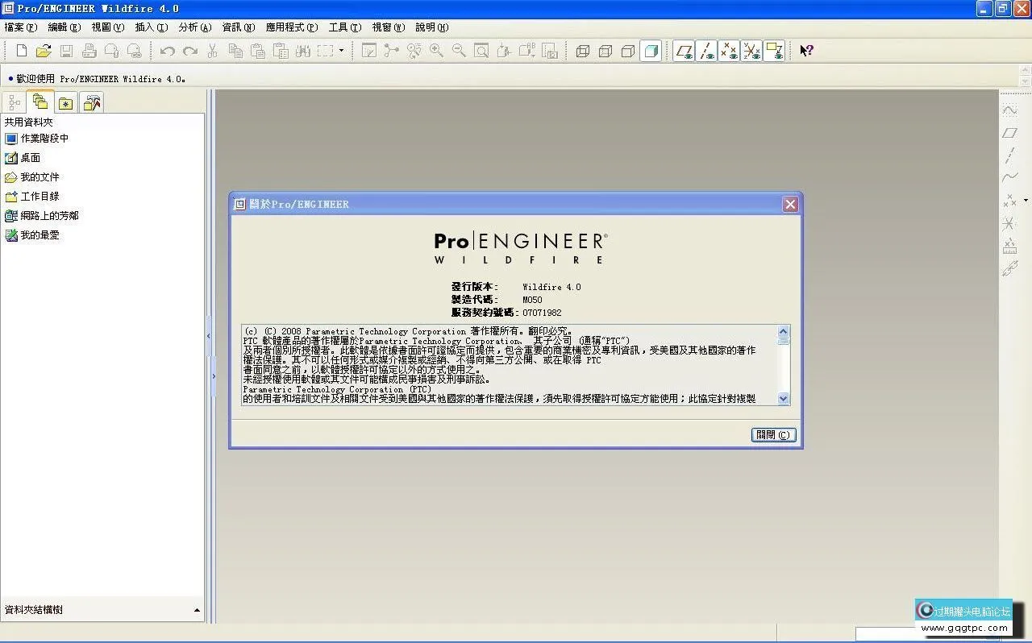The image size is (1032, 643).
Task: Click the Print icon
Action: (89, 50)
